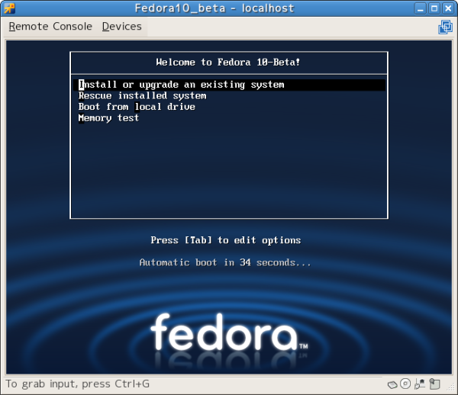The image size is (458, 395).
Task: Click 'To grab input, press Ctrl+G' status text
Action: [x=77, y=384]
